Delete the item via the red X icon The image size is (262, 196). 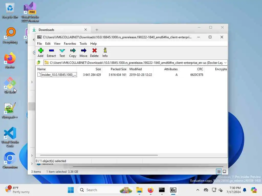tap(94, 53)
